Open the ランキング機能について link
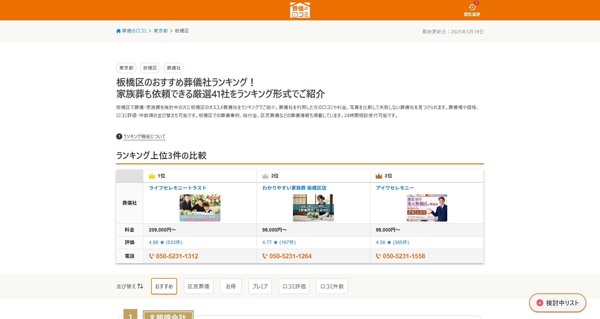The height and width of the screenshot is (319, 600). click(144, 137)
